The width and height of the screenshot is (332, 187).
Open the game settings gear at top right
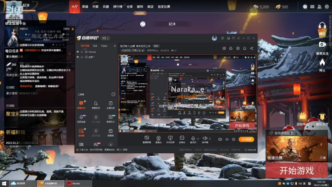[327, 7]
